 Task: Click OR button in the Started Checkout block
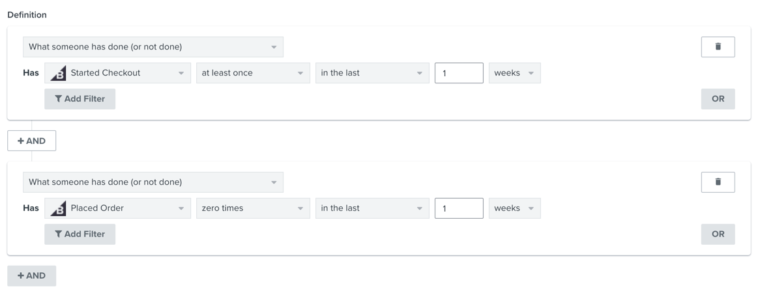click(718, 99)
